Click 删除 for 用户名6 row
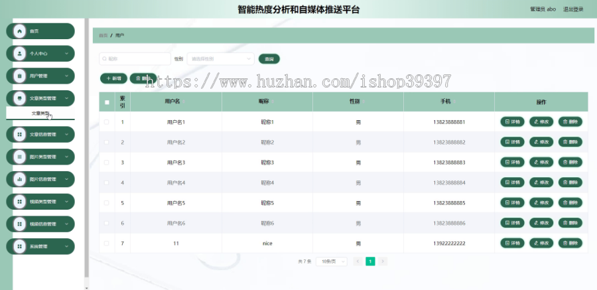The width and height of the screenshot is (597, 290). [x=570, y=223]
